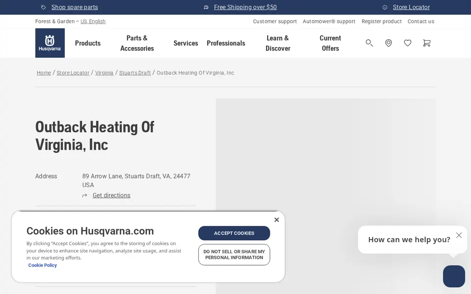Open the Learn & Discover menu
Image resolution: width=471 pixels, height=294 pixels.
[x=278, y=43]
